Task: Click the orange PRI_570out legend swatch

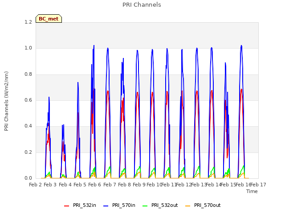Action: [x=187, y=206]
